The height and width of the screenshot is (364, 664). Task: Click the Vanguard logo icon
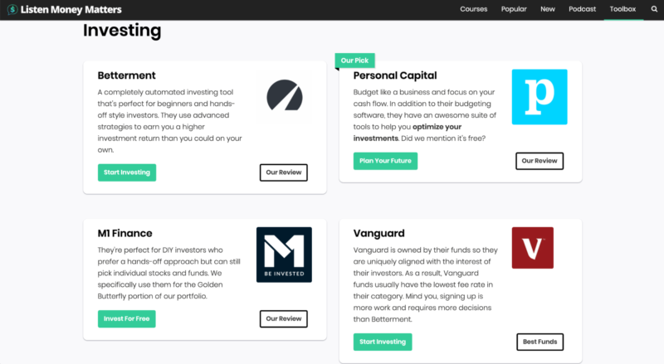[532, 248]
